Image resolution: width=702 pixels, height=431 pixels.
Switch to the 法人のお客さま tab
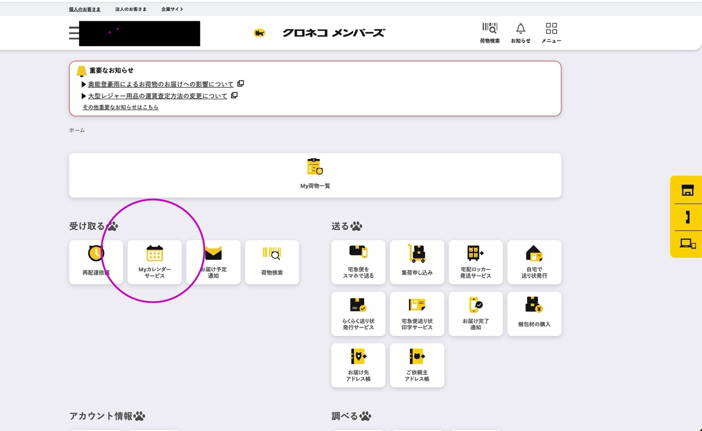coord(129,9)
